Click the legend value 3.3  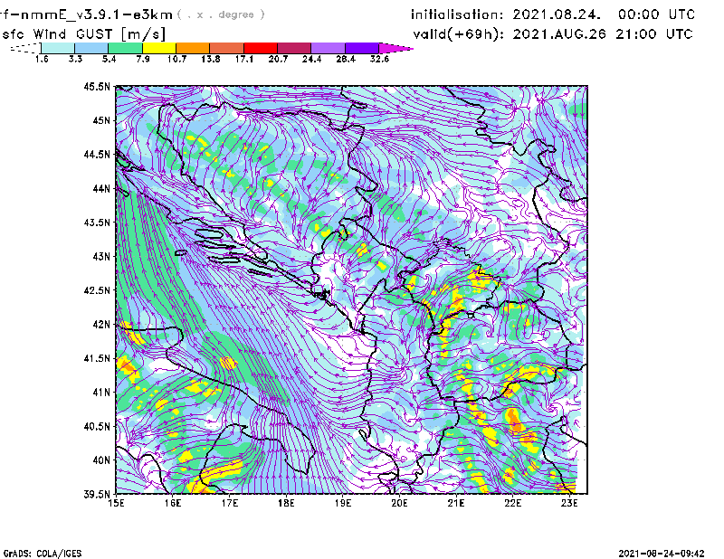tap(75, 59)
